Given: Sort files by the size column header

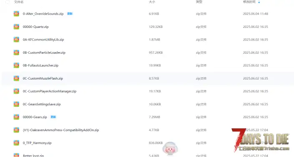Looking at the screenshot, I should (152, 2).
